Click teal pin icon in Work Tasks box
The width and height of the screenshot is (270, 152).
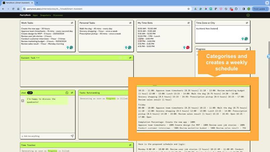tap(68, 47)
